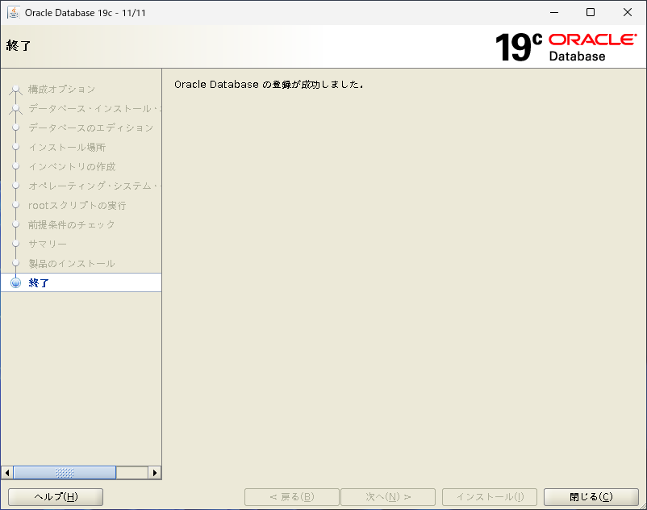This screenshot has width=647, height=510.
Task: Select 構成オプション step in sidebar
Action: tap(61, 89)
